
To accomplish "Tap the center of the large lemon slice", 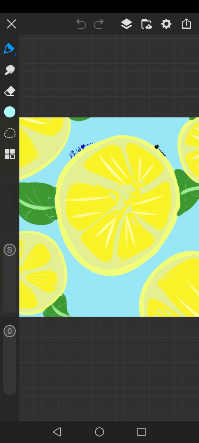I will (x=118, y=206).
